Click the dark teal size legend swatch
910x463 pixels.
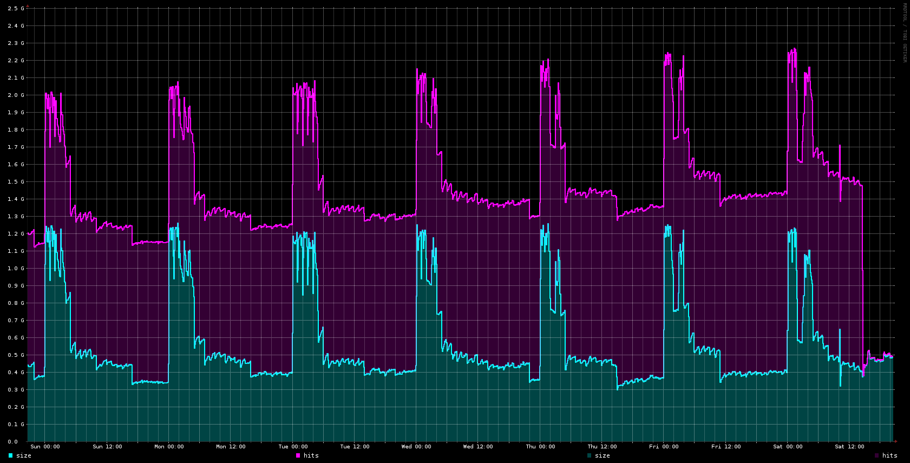click(x=589, y=455)
